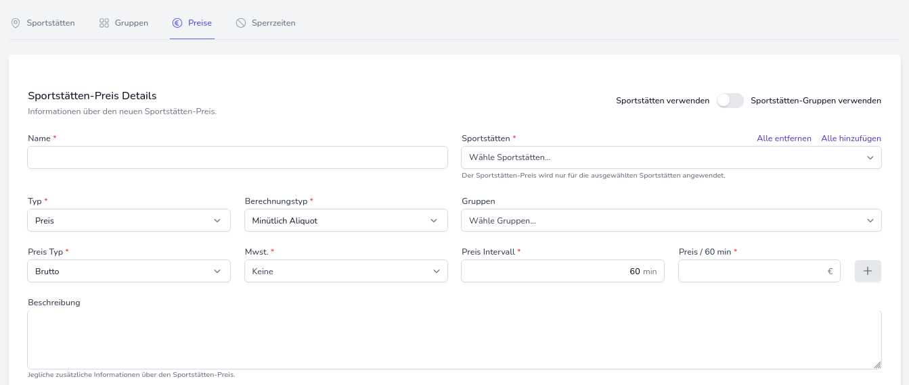Focus the Name input field

tap(237, 157)
